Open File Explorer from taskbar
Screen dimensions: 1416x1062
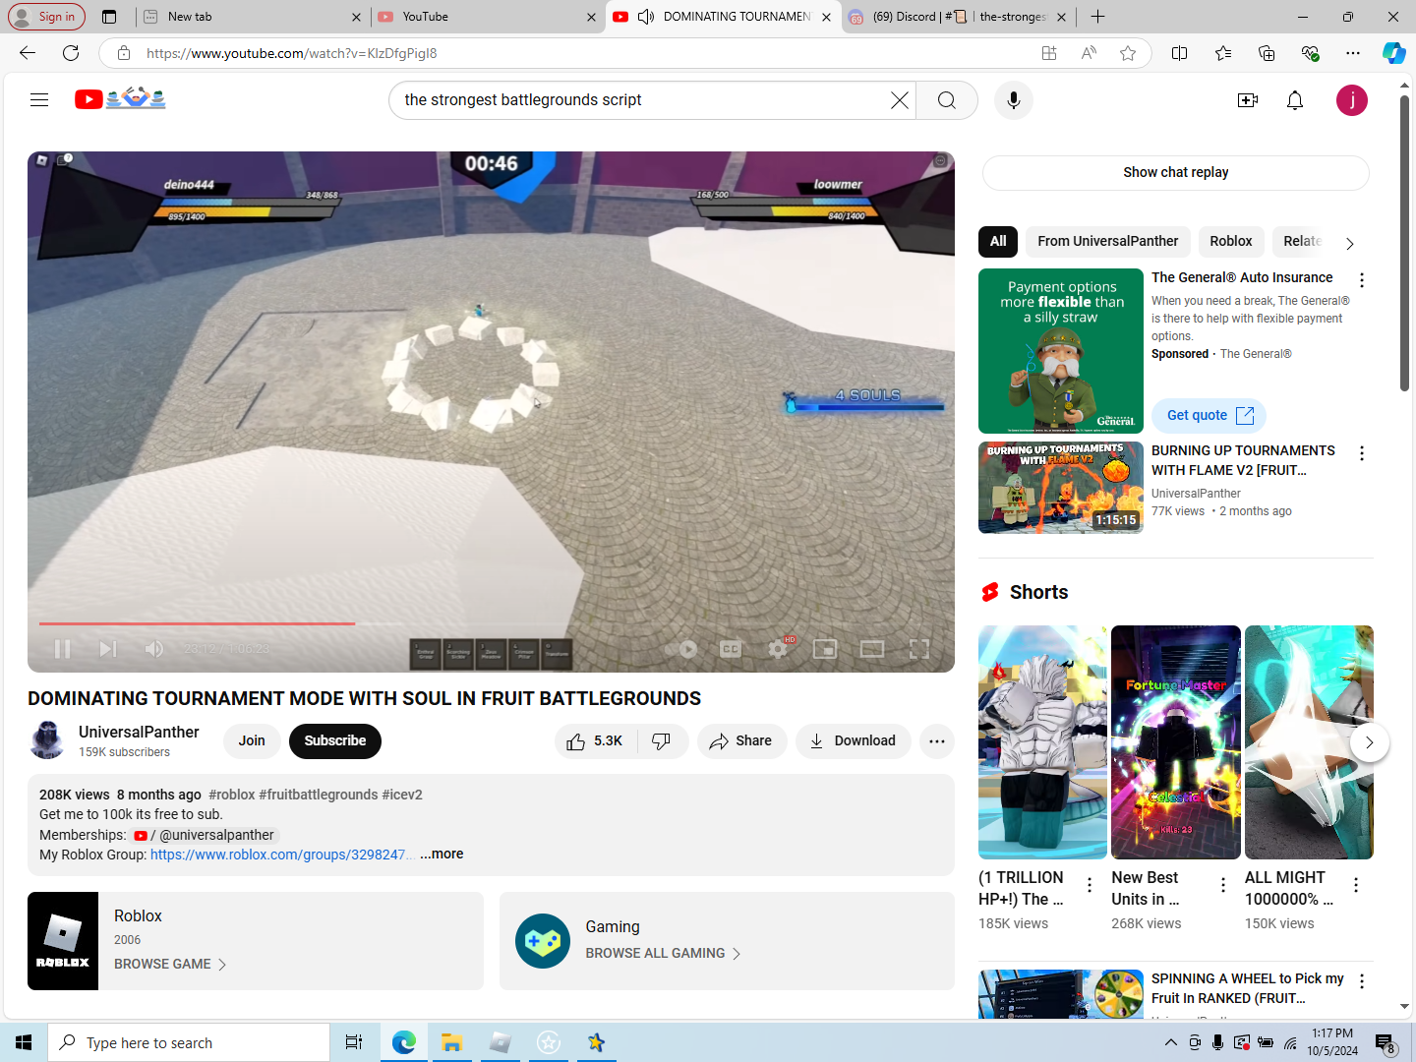[451, 1042]
